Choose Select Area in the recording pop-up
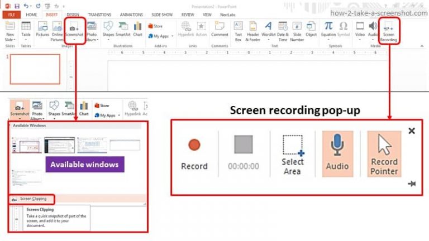The width and height of the screenshot is (429, 241). click(x=293, y=155)
